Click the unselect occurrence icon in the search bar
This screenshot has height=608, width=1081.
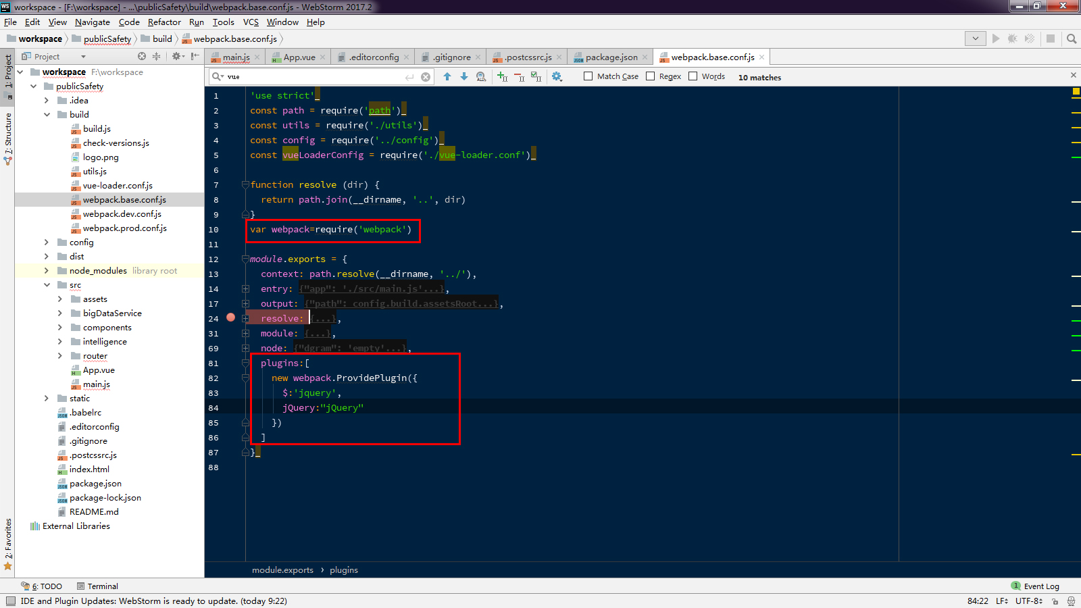(519, 77)
